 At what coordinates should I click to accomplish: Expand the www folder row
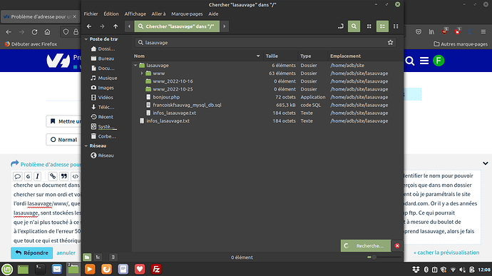tap(142, 73)
